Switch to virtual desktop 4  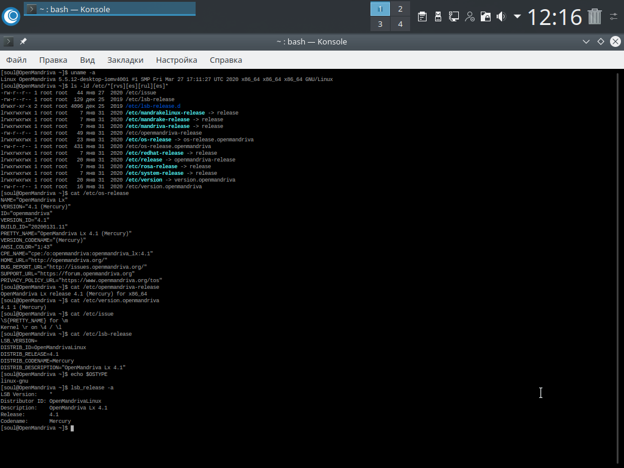click(x=400, y=24)
